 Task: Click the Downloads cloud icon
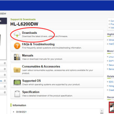click(17, 34)
